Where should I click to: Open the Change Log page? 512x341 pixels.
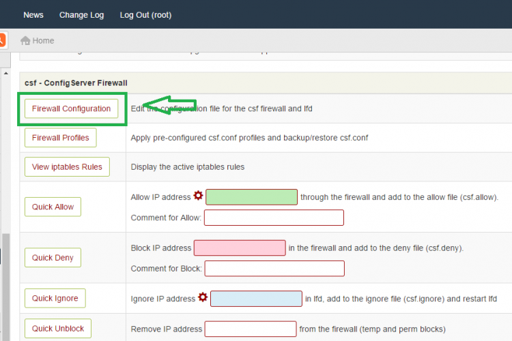[82, 15]
